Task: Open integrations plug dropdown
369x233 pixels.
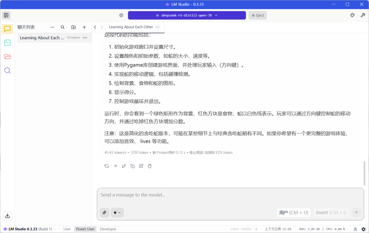Action: coord(117,213)
